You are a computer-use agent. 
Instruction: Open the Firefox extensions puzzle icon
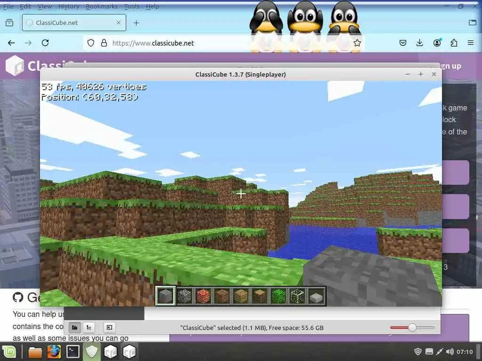(x=454, y=43)
